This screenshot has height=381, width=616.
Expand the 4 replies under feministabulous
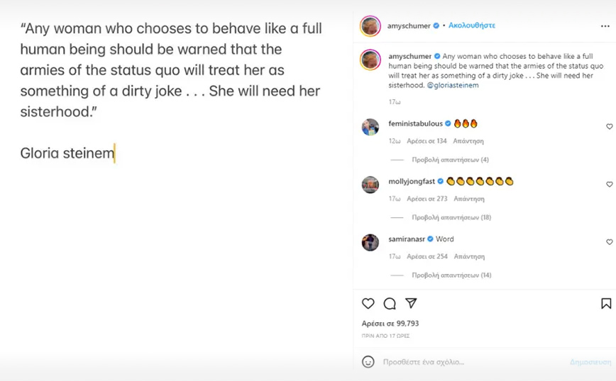point(450,160)
